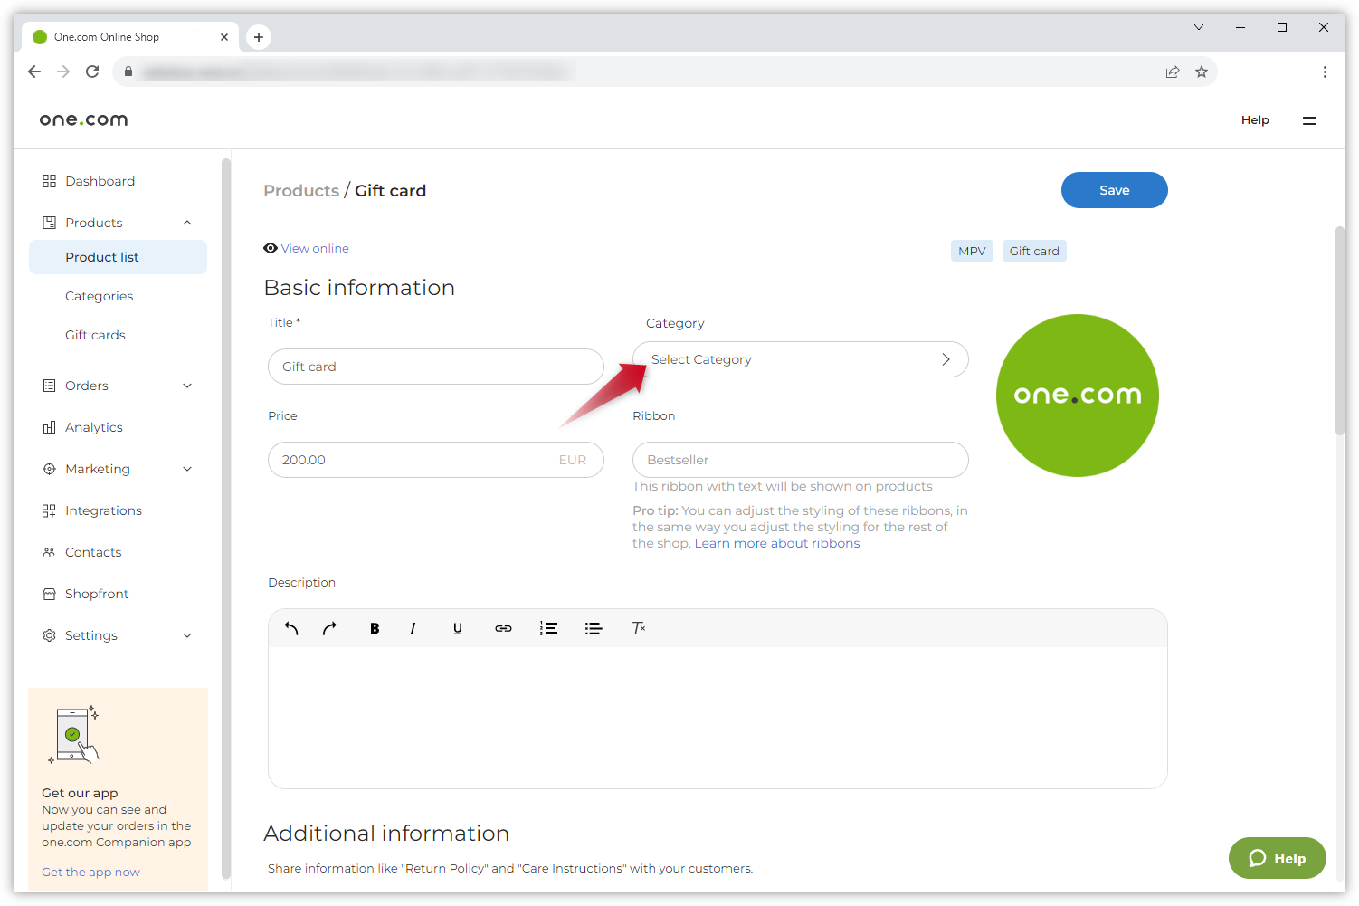Click the redo arrow in description editor
This screenshot has height=906, width=1359.
(329, 628)
